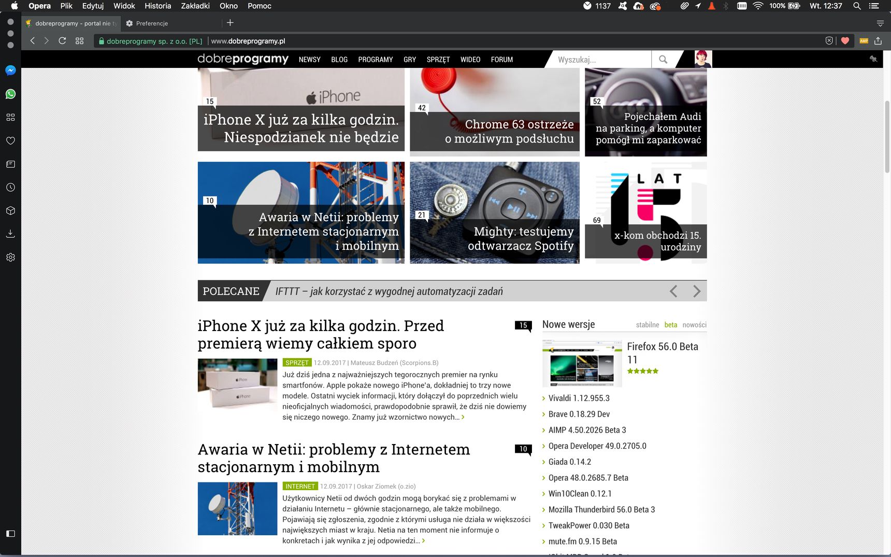The height and width of the screenshot is (557, 891).
Task: Open Brave 0.18.29 Dev entry
Action: 579,415
